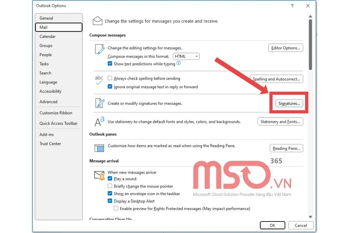The image size is (349, 233).
Task: Open Editor Options... button
Action: 285,48
